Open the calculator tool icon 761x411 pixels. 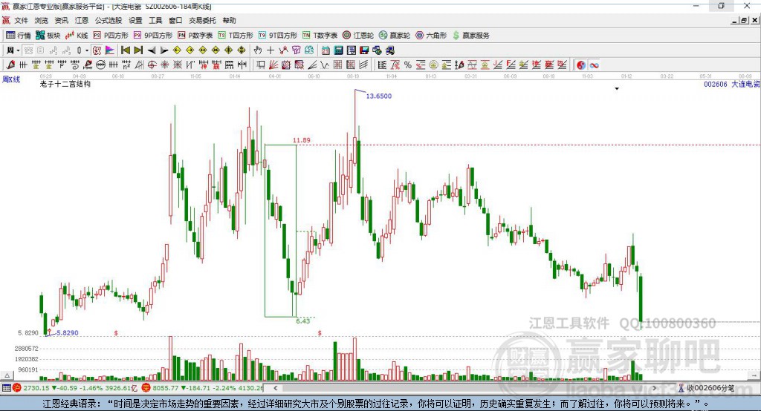pos(338,50)
